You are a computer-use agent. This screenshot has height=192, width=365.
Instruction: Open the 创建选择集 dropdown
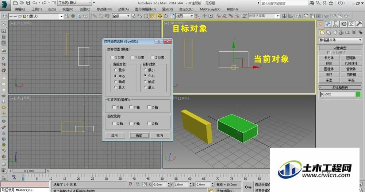click(264, 16)
